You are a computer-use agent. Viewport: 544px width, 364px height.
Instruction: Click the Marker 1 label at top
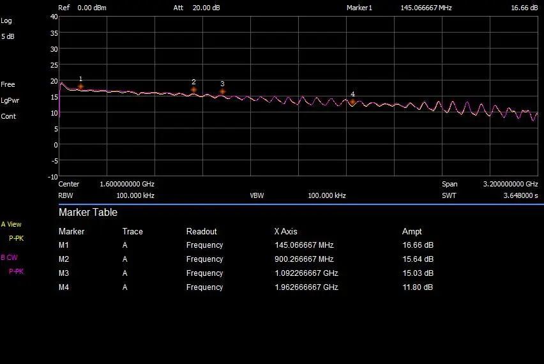click(359, 8)
